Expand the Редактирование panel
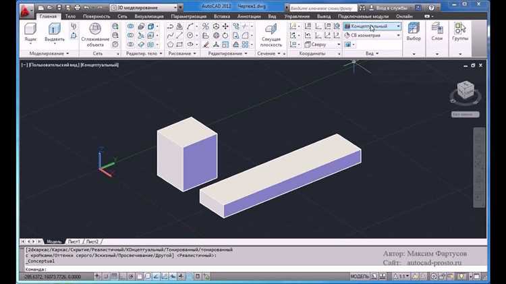 (227, 53)
